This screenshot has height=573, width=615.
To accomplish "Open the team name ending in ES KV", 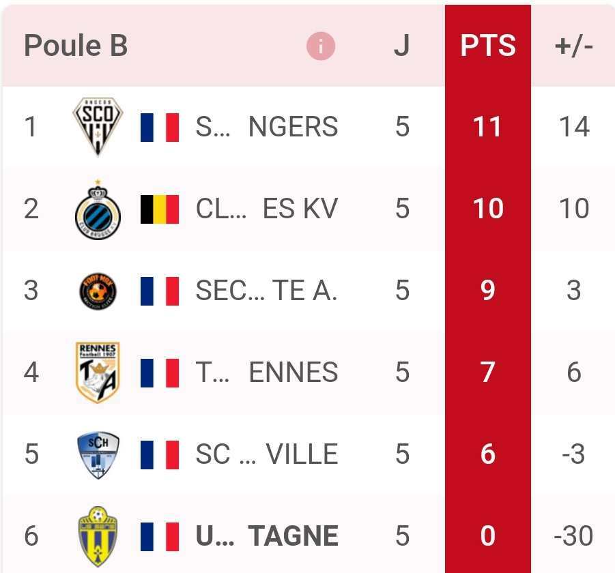I will 267,209.
